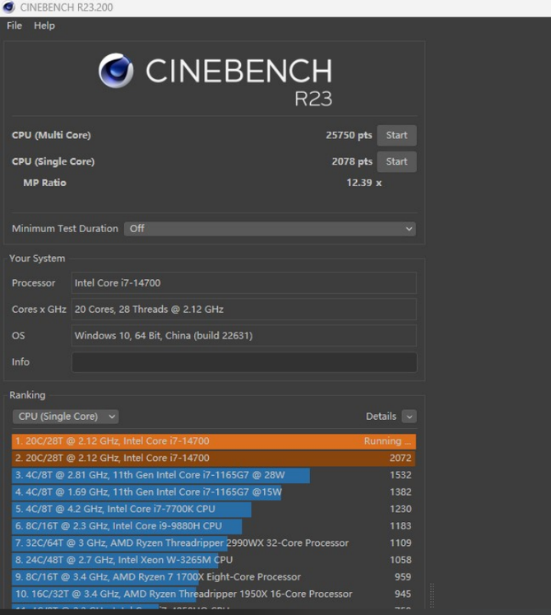Click the CPU (Multi Core) label

click(51, 135)
